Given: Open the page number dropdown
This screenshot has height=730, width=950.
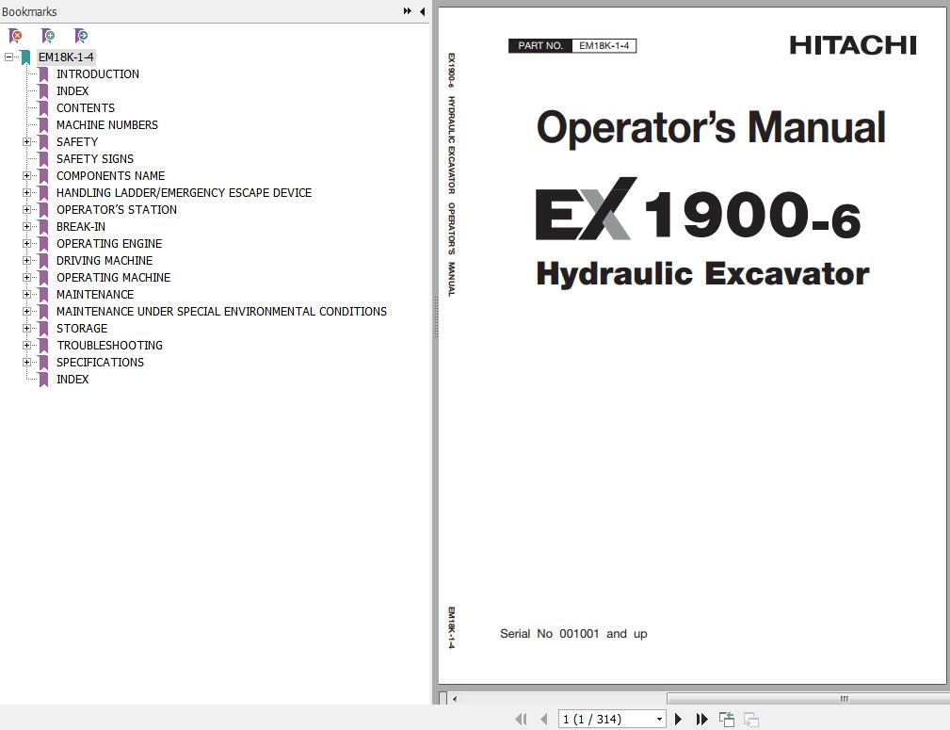Looking at the screenshot, I should 659,719.
